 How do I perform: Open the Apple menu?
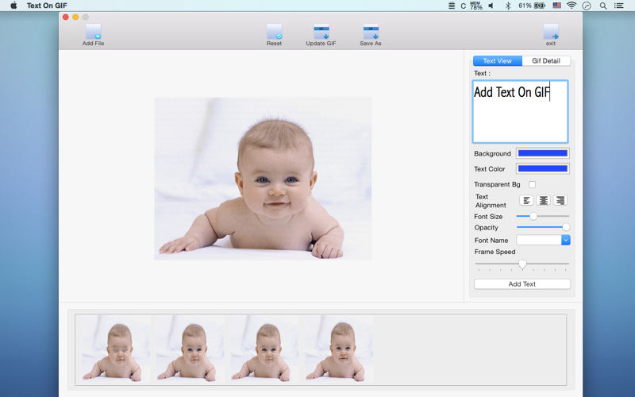click(13, 6)
